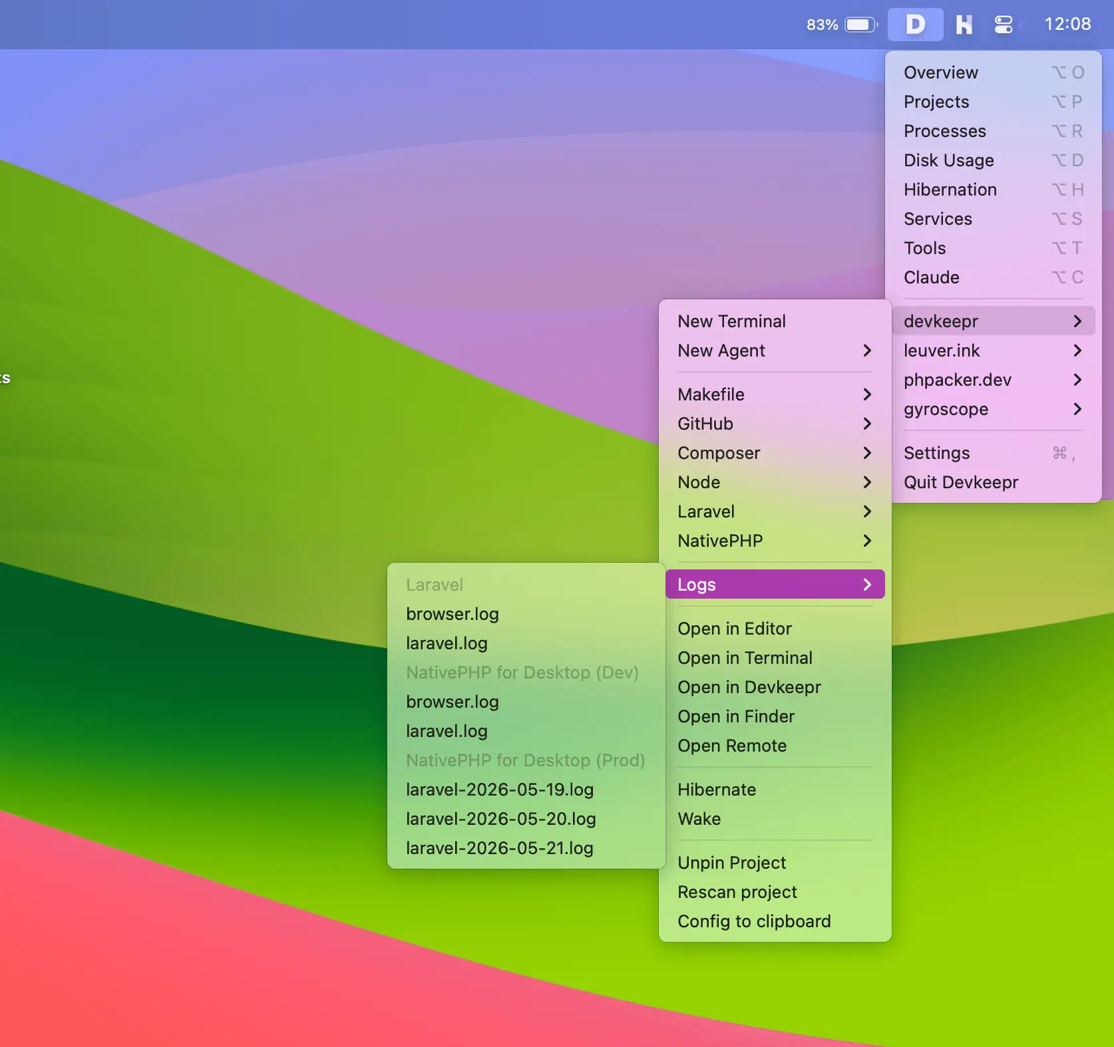Open laravel.log under the Laravel section

(x=526, y=643)
